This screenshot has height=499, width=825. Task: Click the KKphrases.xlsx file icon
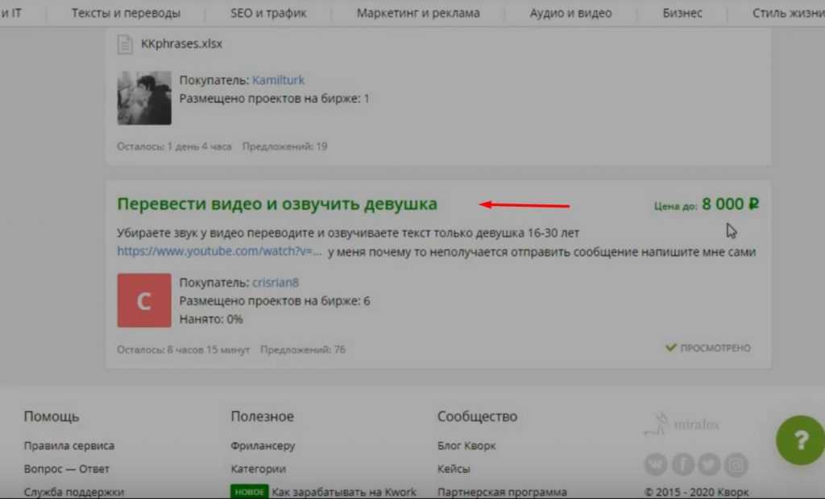click(x=125, y=44)
